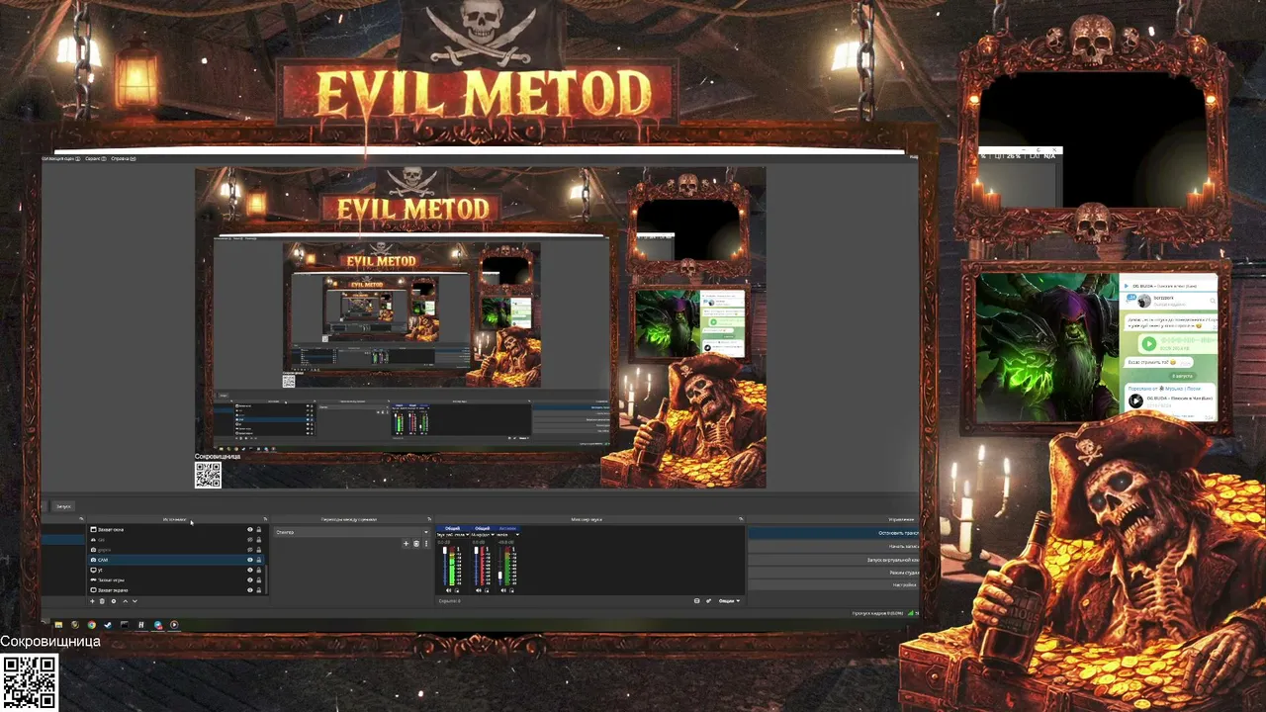Remove the selected source with the trash icon
Screen dimensions: 1266x712
click(103, 601)
